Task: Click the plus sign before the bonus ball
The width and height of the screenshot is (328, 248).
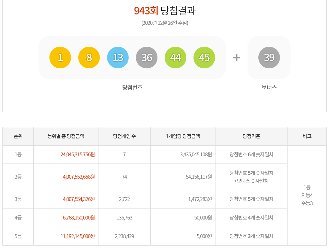Action: (236, 57)
